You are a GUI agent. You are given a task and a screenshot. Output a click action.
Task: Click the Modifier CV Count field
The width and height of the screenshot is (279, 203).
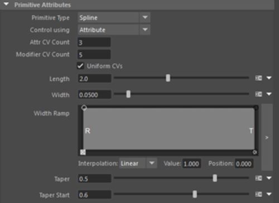pos(94,55)
